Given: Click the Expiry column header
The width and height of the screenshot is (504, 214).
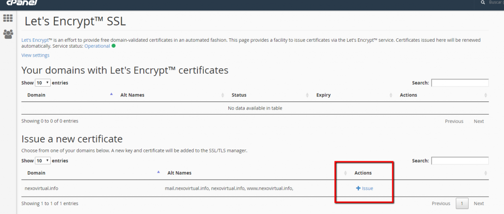Looking at the screenshot, I should [x=323, y=95].
